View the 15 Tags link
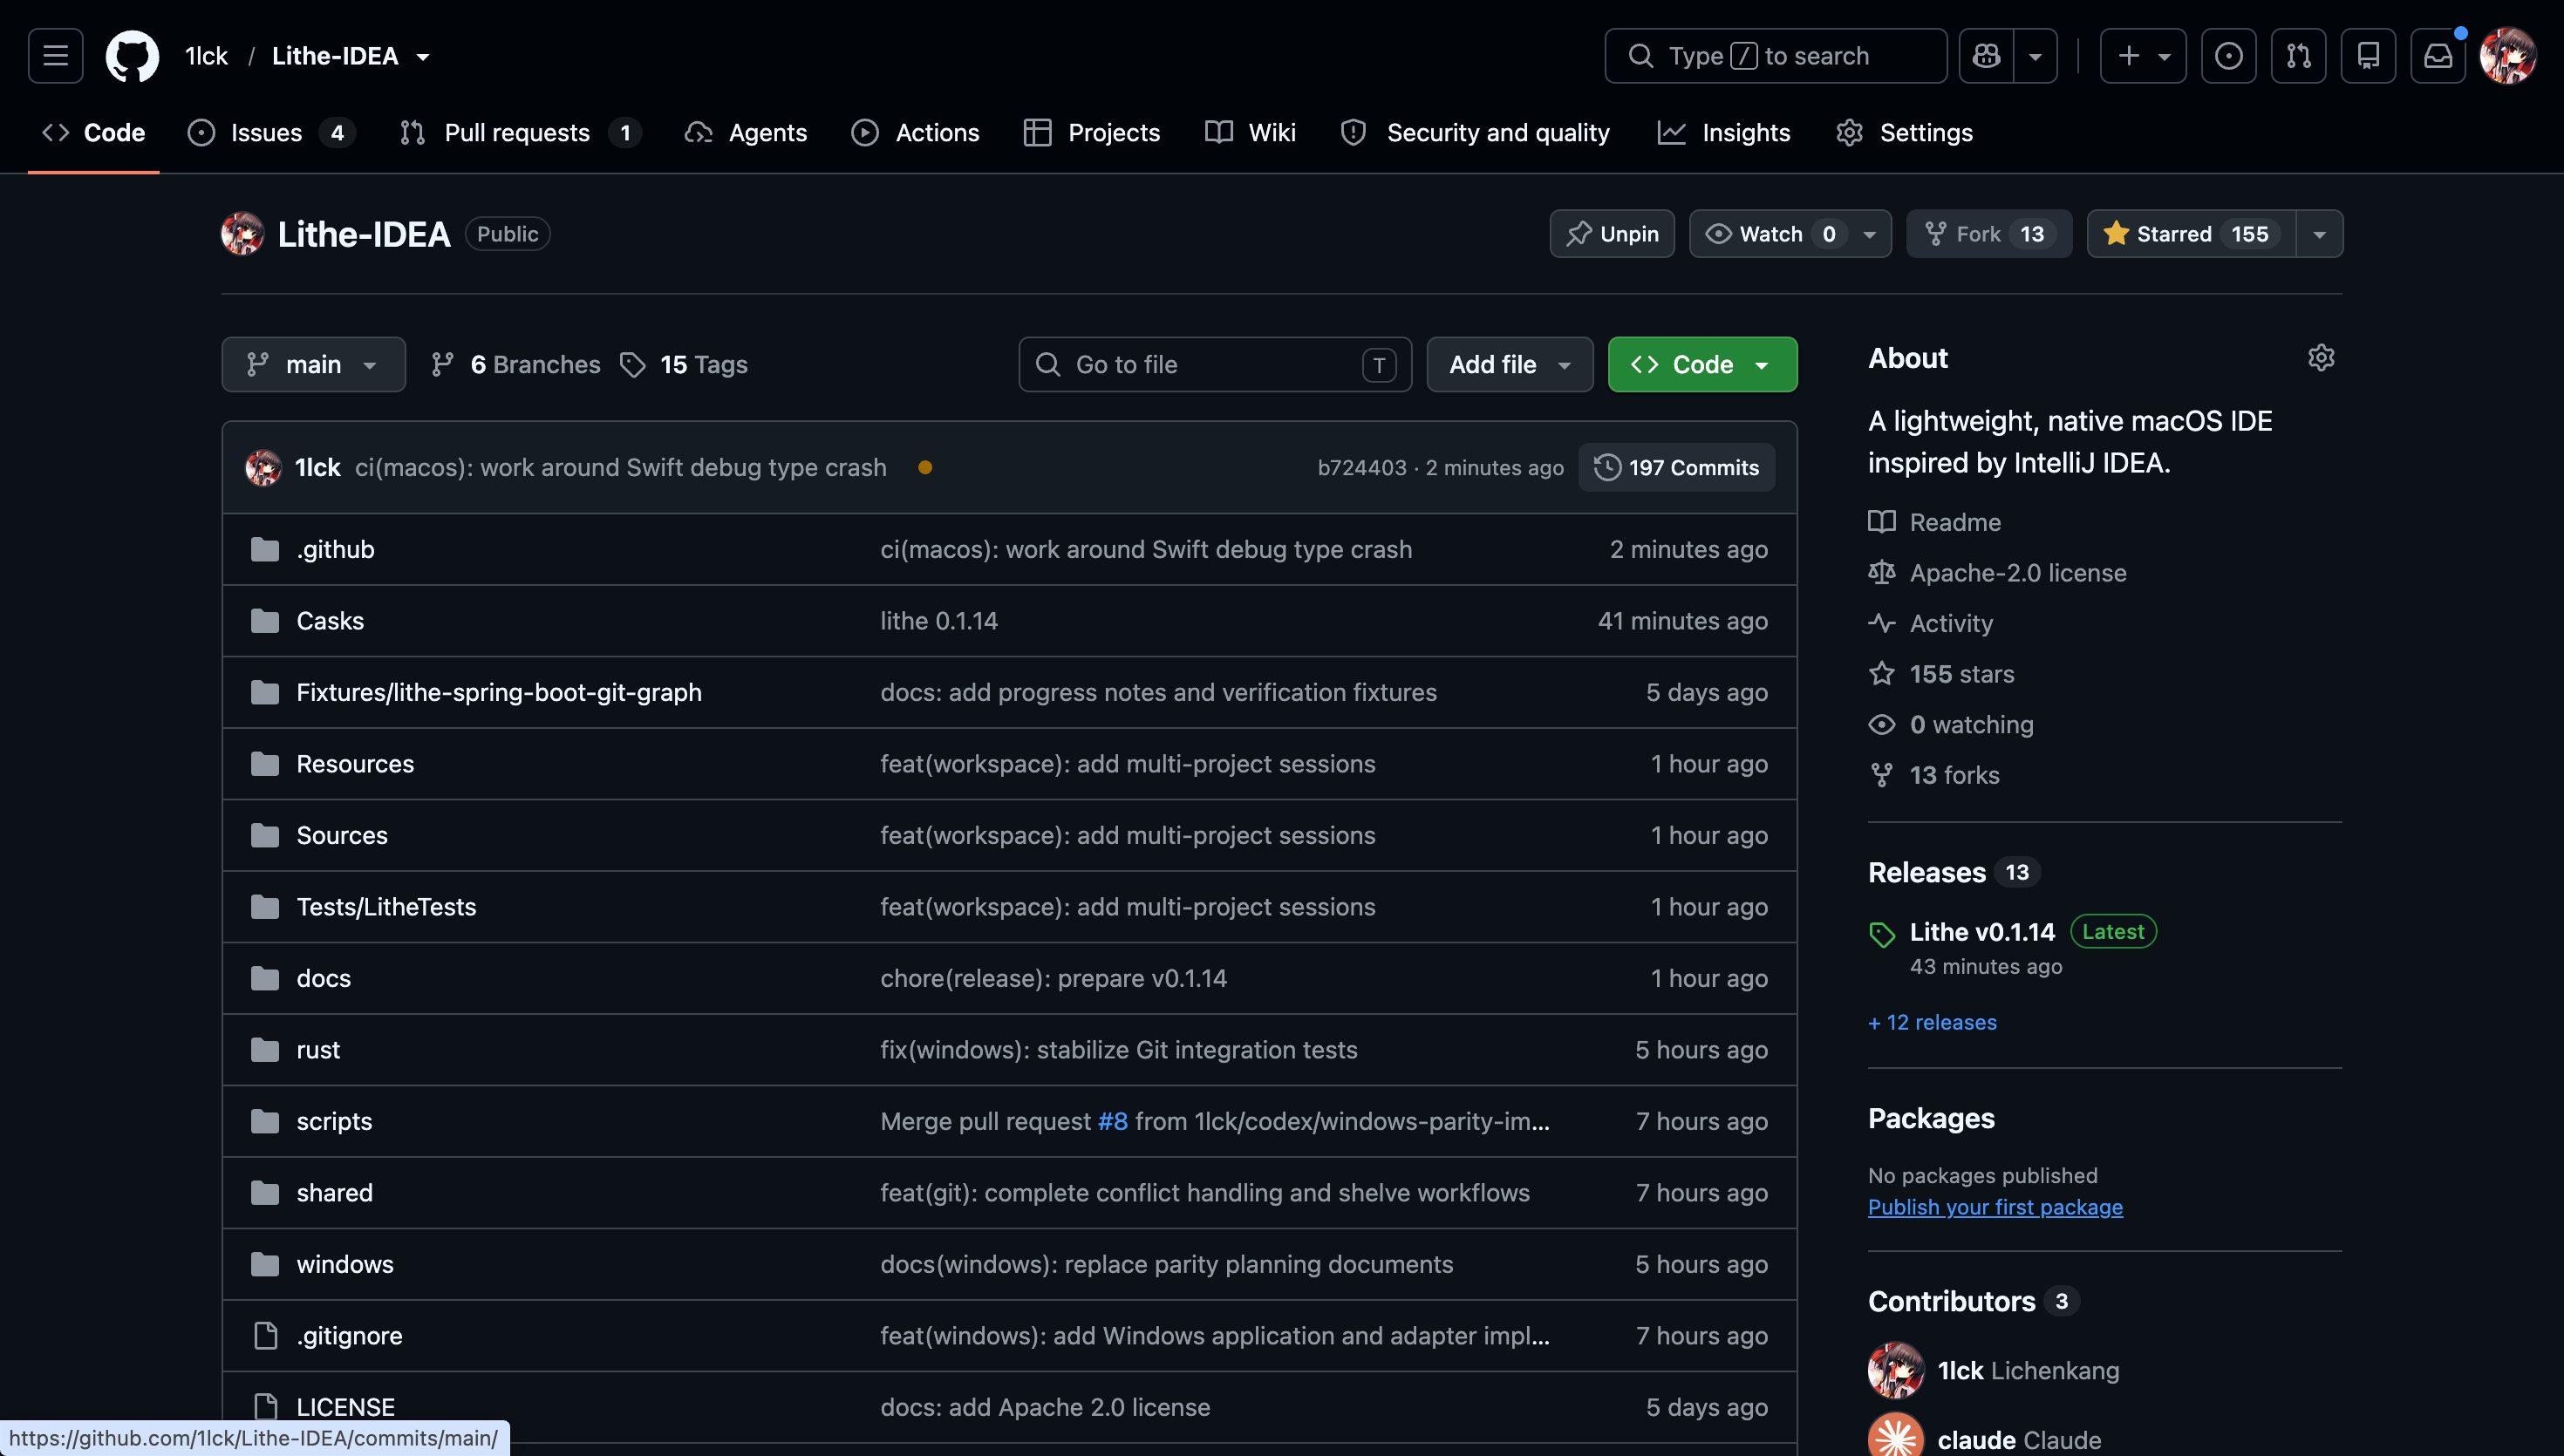The width and height of the screenshot is (2564, 1456). [684, 364]
